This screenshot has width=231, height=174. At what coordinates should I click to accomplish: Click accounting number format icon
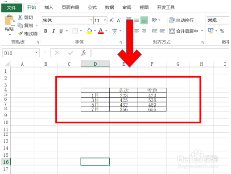[x=210, y=31]
